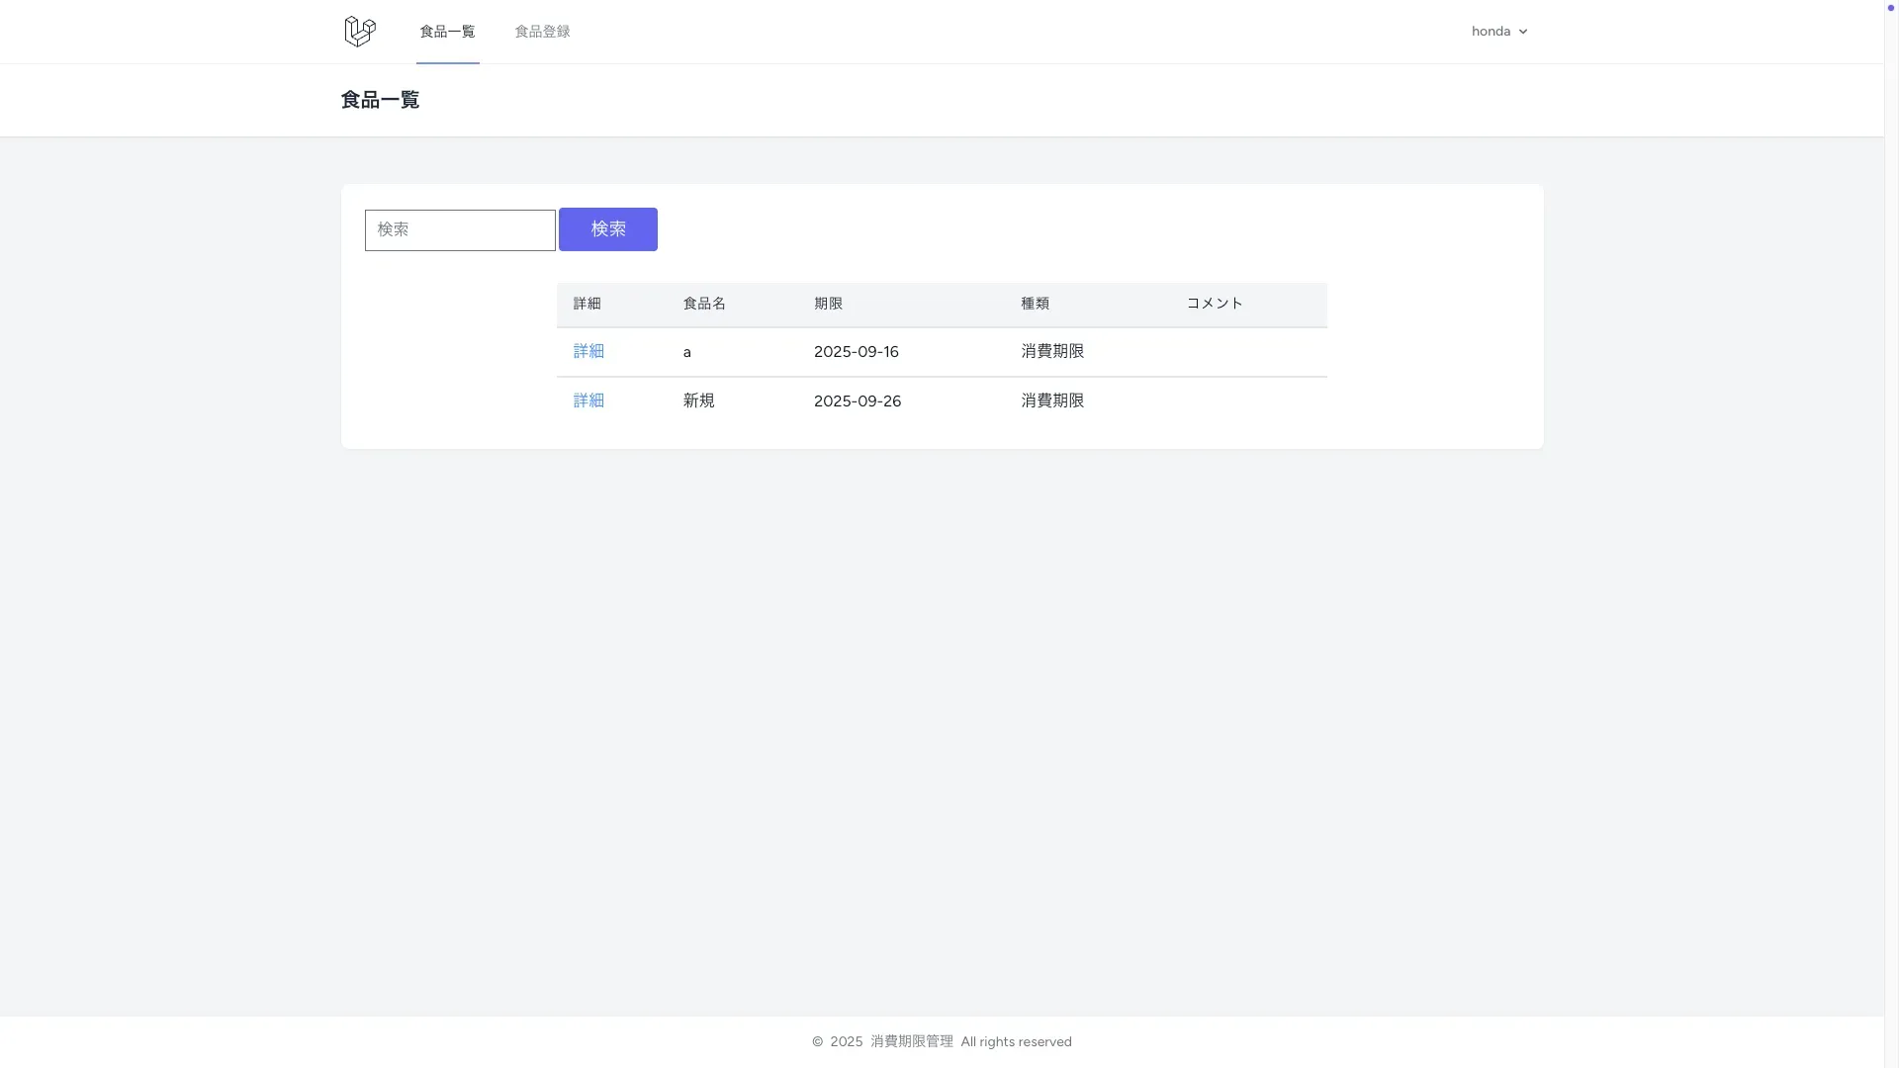Screen dimensions: 1899x1068
Task: Select the 2025-09-16 date cell
Action: pos(856,352)
